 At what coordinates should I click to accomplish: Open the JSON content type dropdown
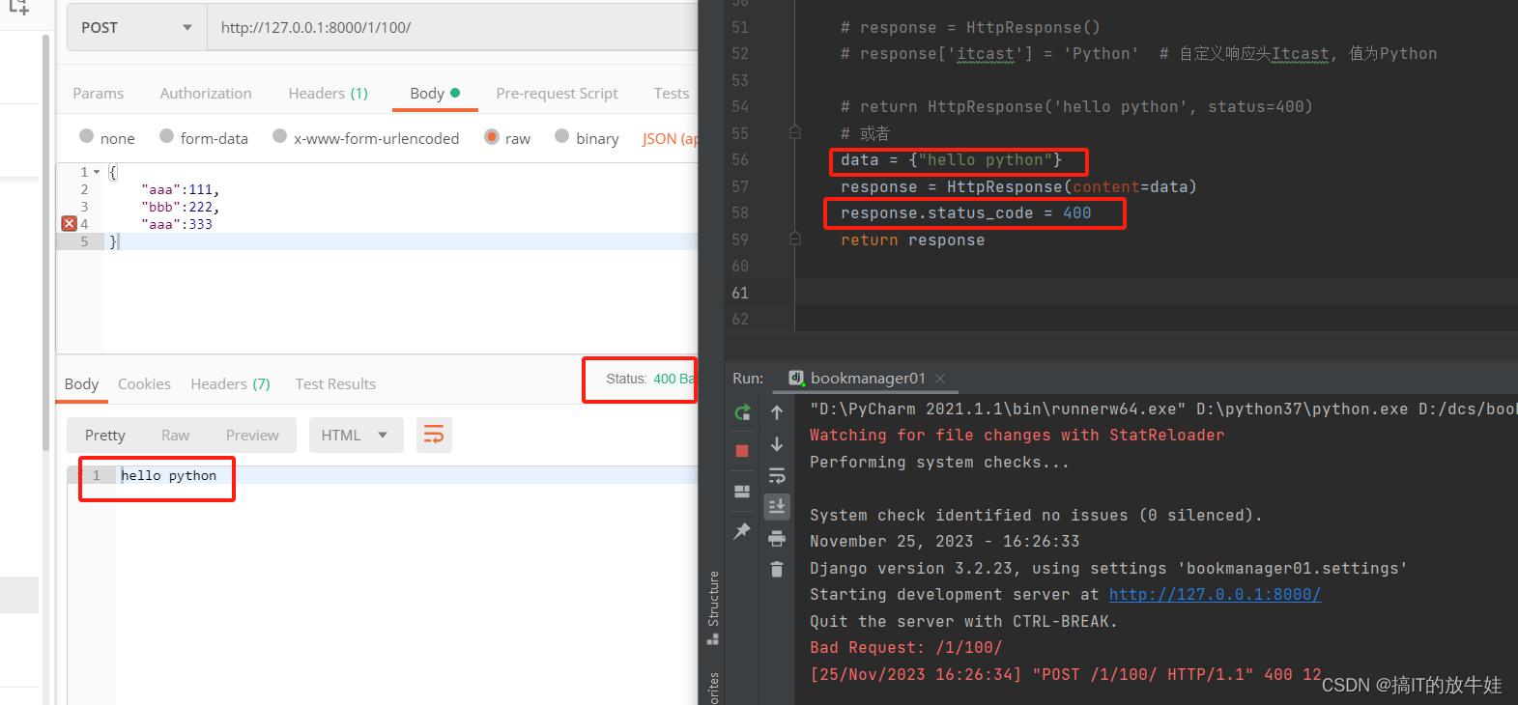(x=670, y=139)
